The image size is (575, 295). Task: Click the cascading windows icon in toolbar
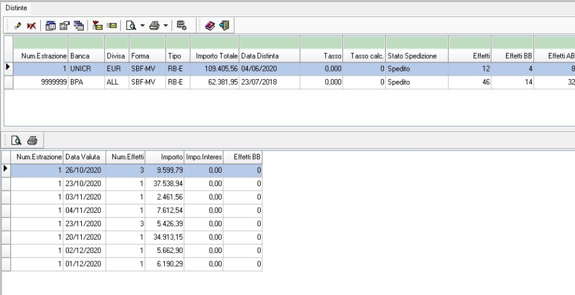pos(79,25)
